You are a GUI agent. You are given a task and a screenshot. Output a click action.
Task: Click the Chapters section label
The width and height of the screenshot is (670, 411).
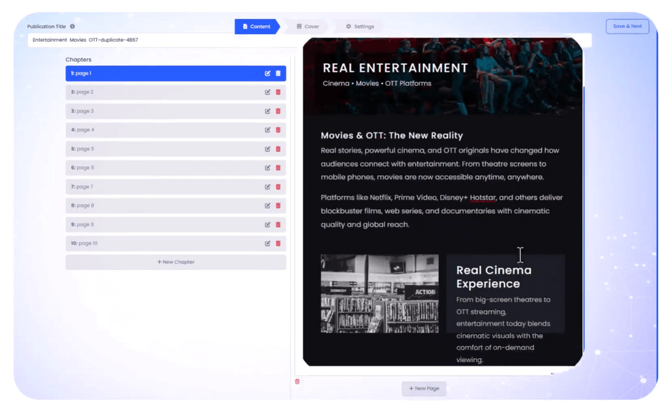point(78,60)
